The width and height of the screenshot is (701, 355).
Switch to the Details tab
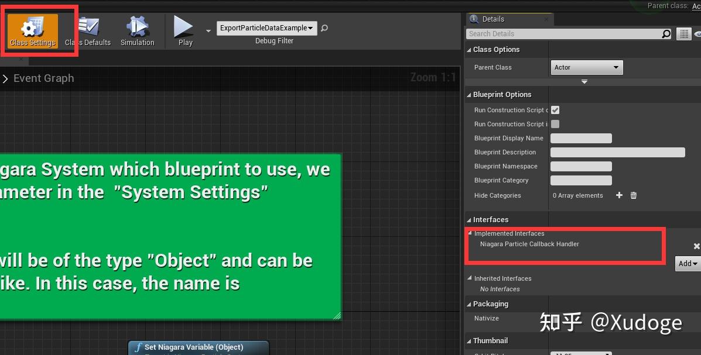(x=493, y=19)
